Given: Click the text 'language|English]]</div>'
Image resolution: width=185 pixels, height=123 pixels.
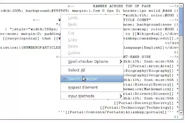Looking at the screenshot, I should point(151,48).
